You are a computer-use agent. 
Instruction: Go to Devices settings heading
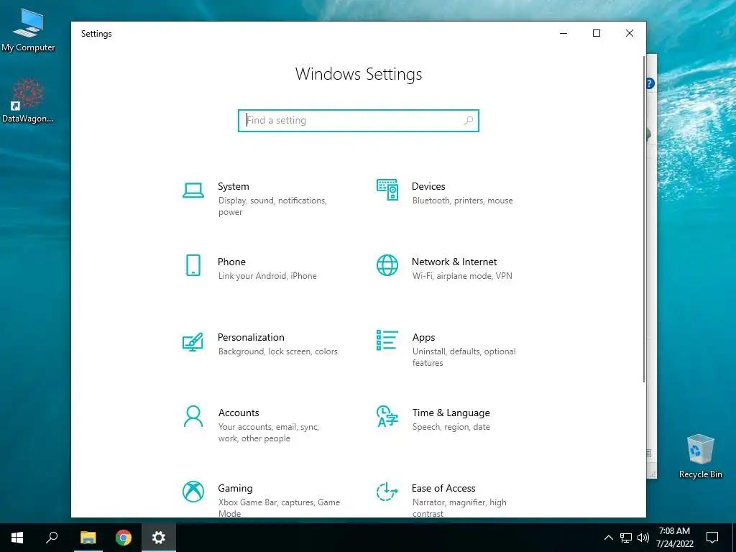pyautogui.click(x=428, y=186)
